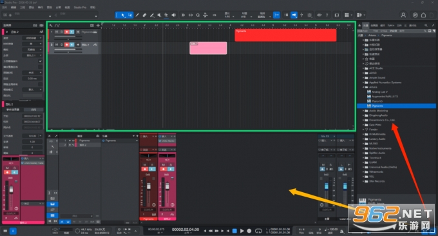Toggle the Snap button in toolbar

[276, 15]
